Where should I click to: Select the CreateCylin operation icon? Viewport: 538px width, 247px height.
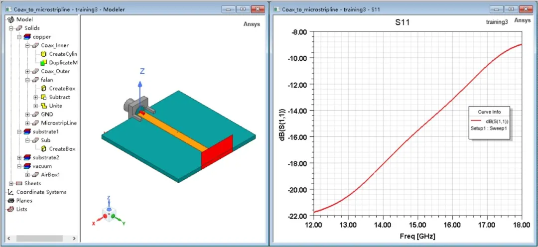[43, 54]
